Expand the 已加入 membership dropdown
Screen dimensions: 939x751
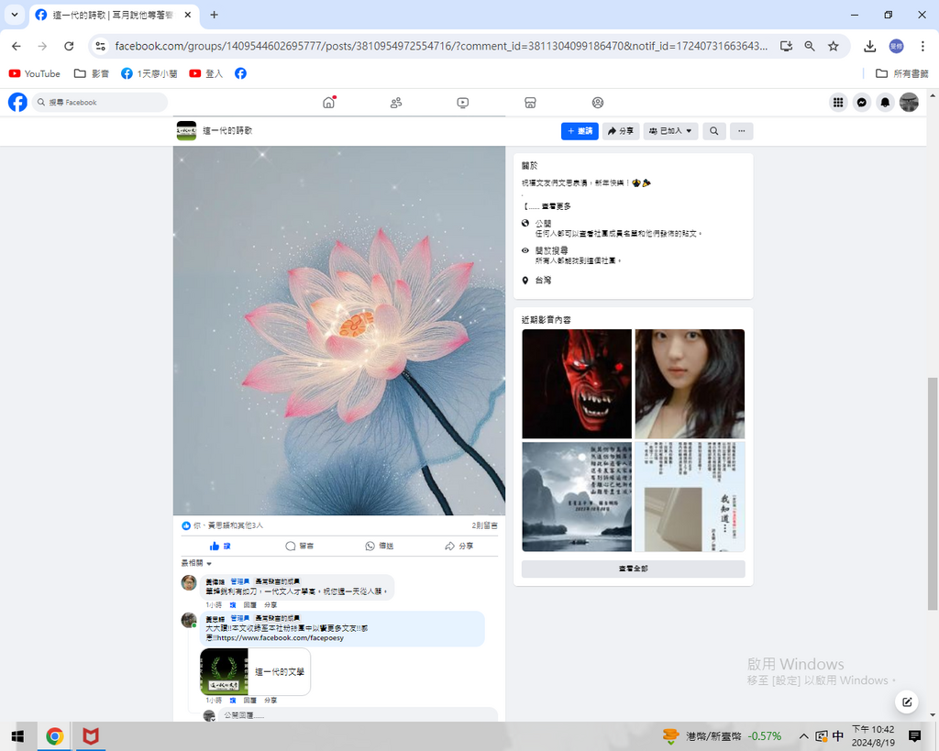pos(670,131)
